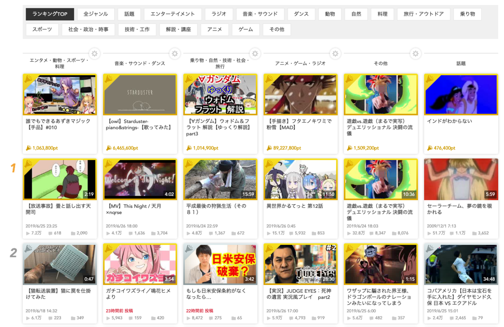Screen dimensions: 504x327
Task: Open 異世界かるてっと 第12話 thumbnail
Action: click(x=301, y=179)
